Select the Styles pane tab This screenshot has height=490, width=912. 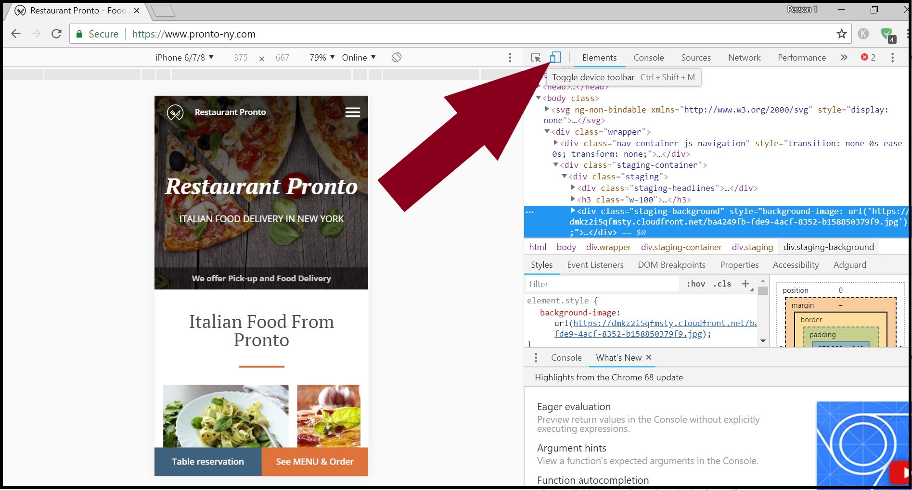542,265
